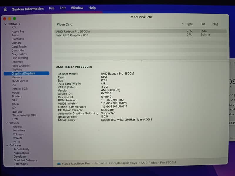Open Wi-Fi under Network
Viewport: 235px width, 176px height.
[16, 142]
